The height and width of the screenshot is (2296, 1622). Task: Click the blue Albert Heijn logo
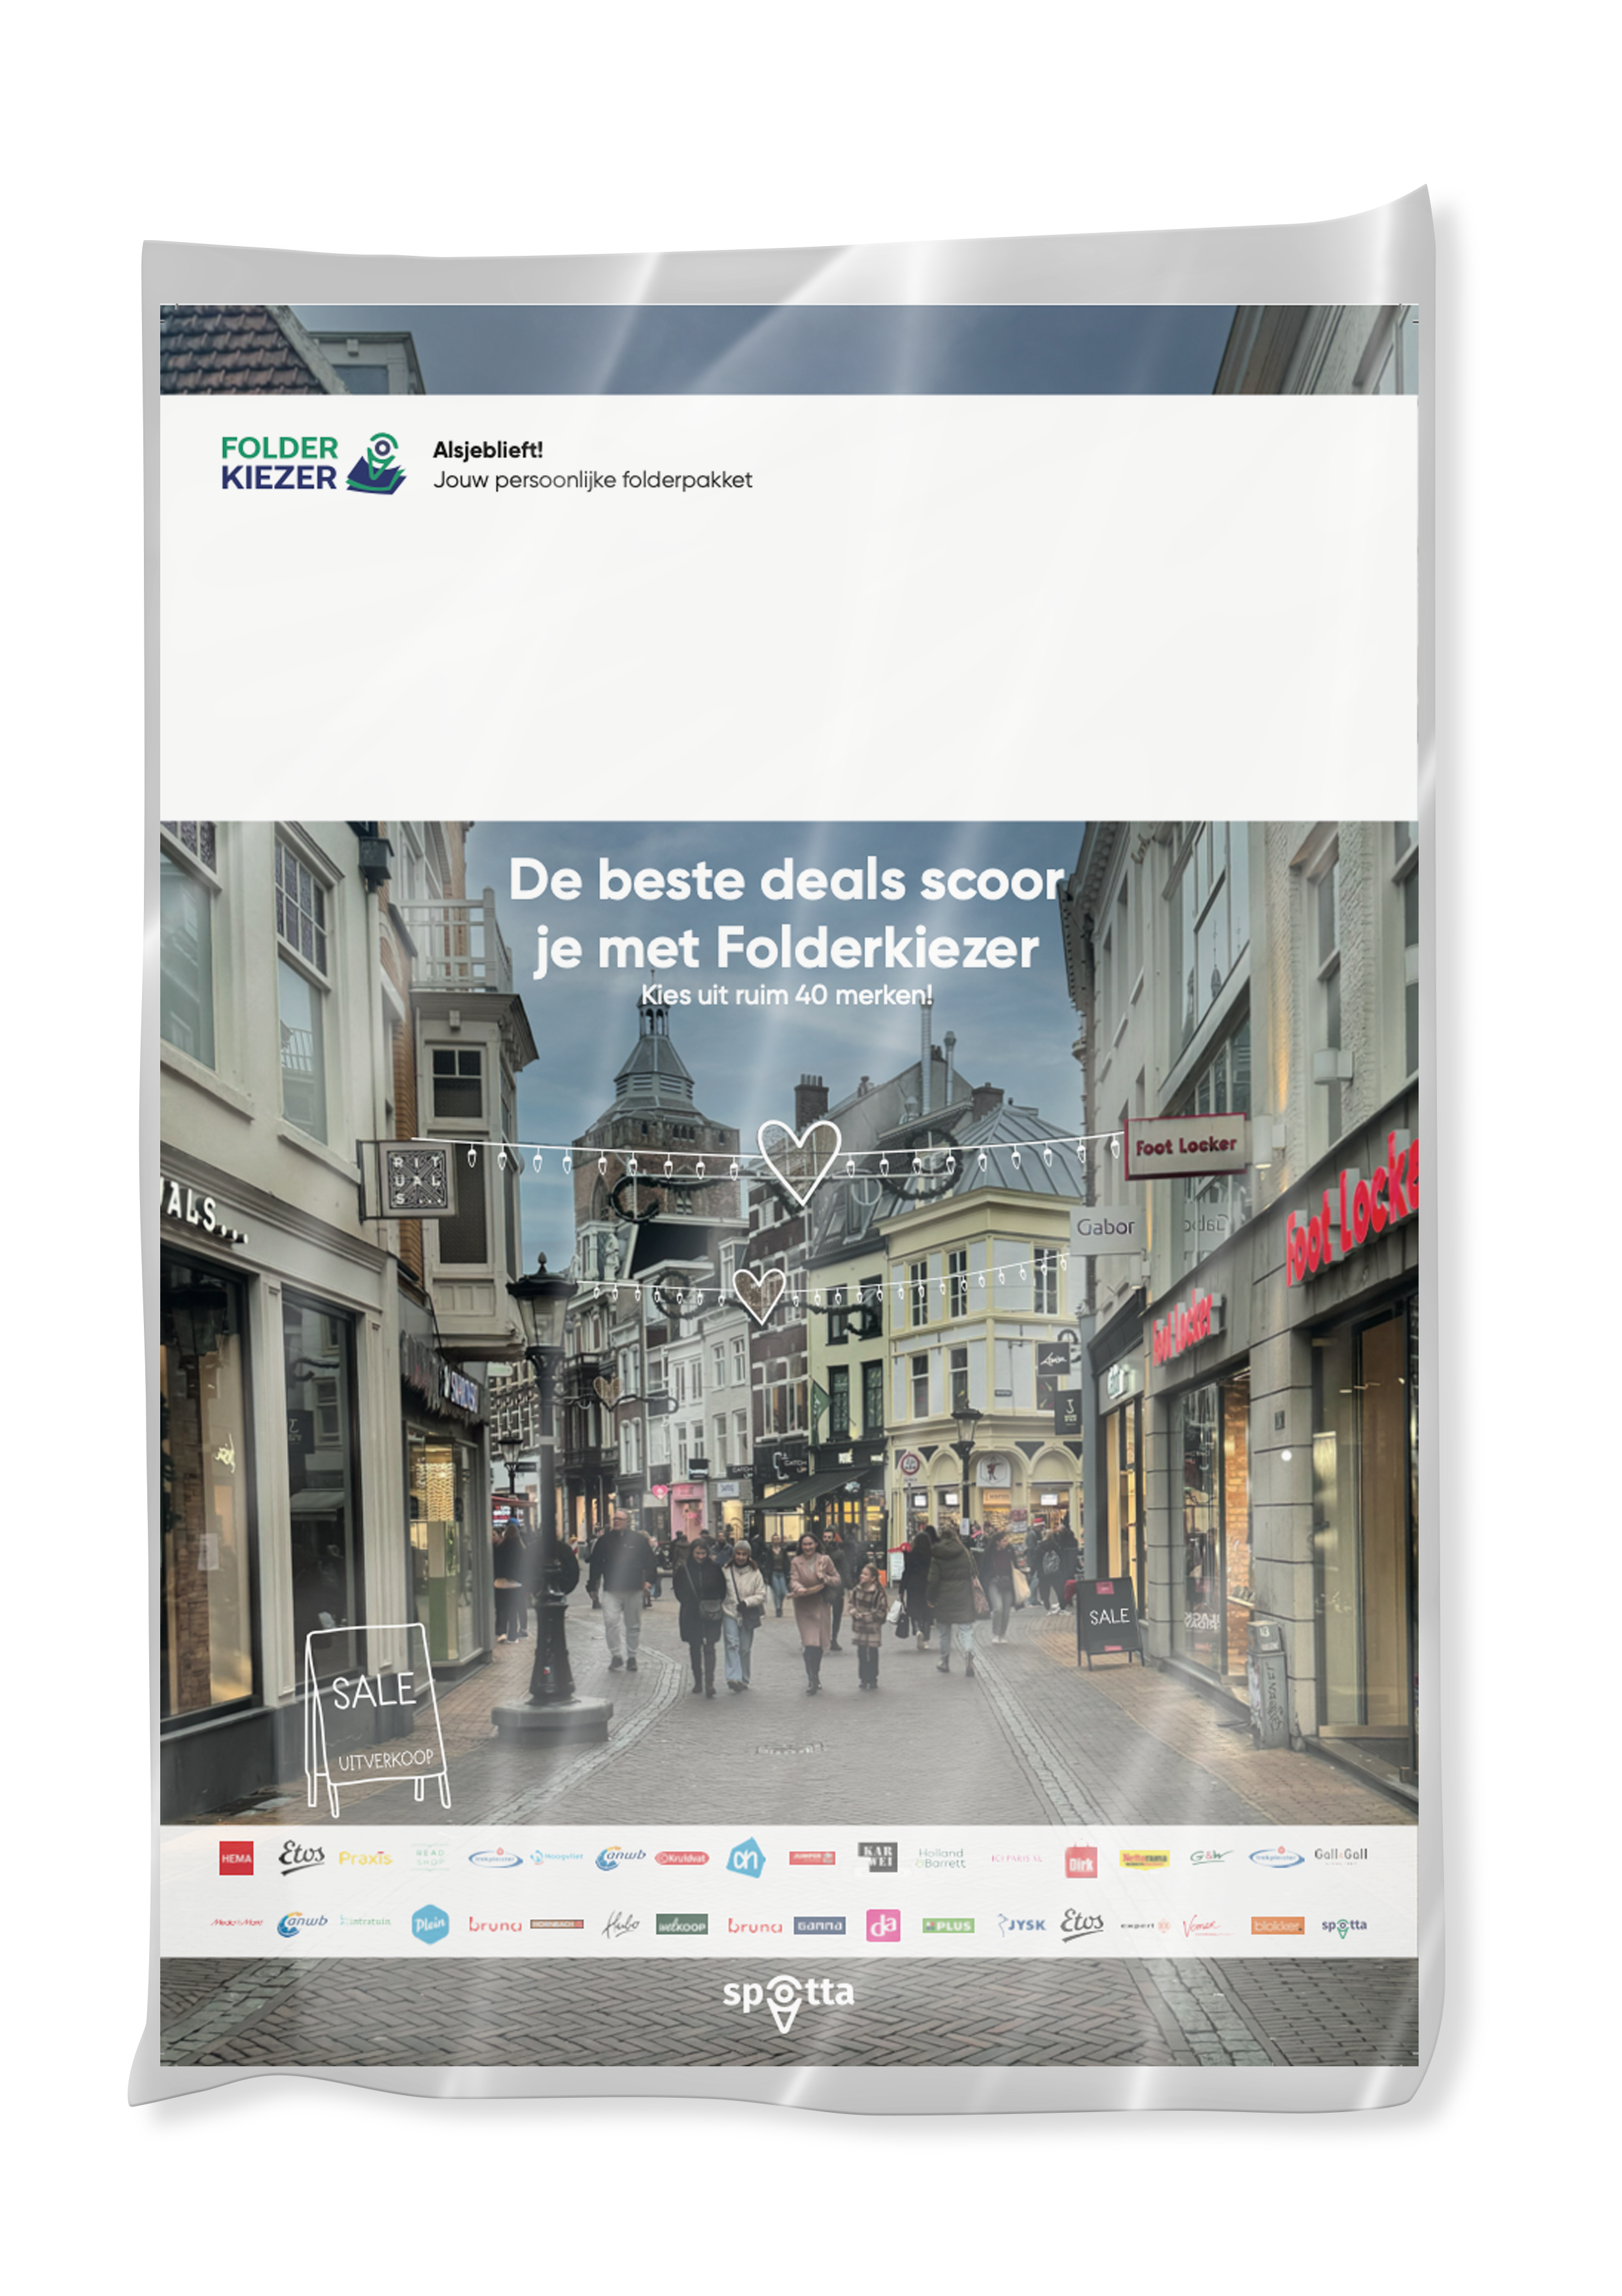(746, 1858)
